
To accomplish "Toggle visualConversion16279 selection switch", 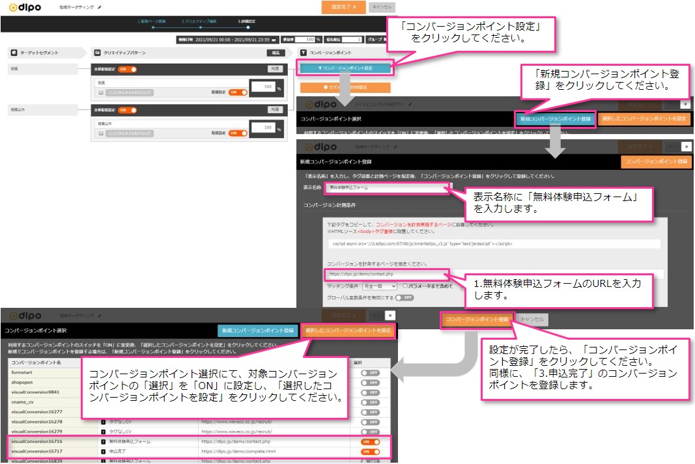I will pos(370,431).
